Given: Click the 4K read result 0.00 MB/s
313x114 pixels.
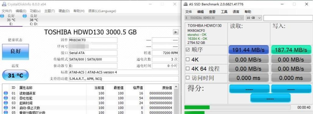Looking at the screenshot, I should (248, 60).
